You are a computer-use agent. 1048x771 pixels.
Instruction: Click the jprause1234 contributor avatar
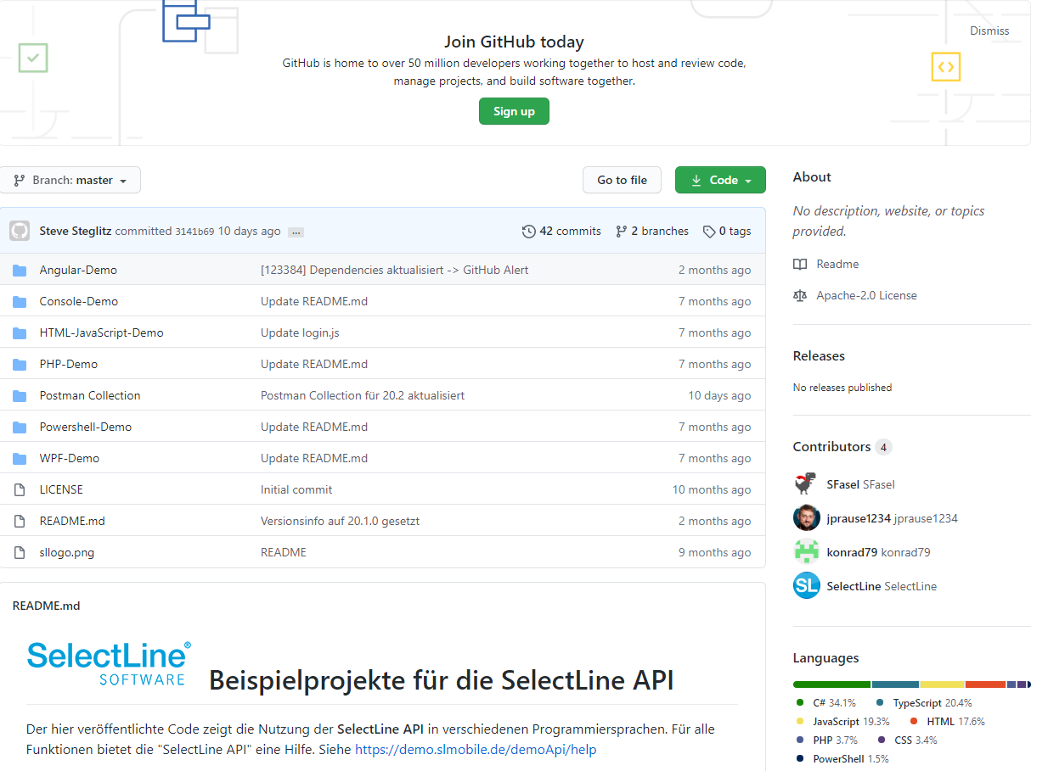[806, 518]
